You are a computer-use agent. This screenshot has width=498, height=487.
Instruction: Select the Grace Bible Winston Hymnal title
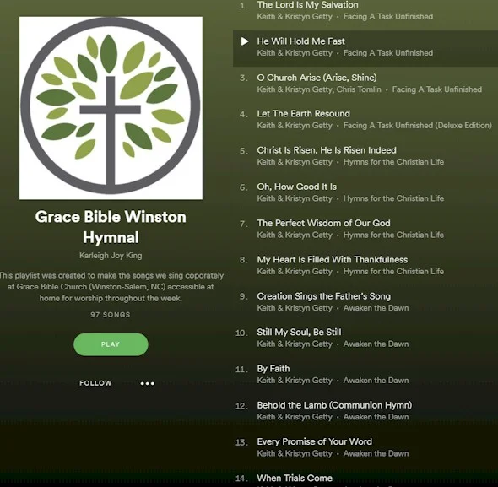click(111, 227)
